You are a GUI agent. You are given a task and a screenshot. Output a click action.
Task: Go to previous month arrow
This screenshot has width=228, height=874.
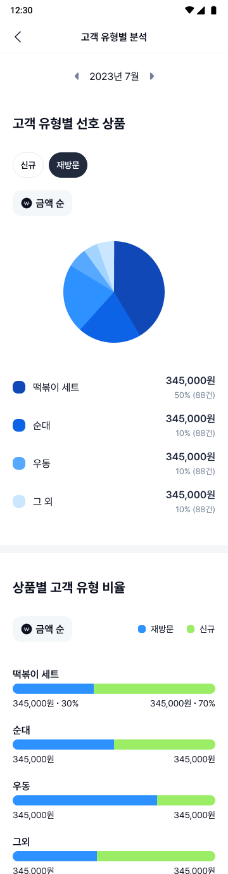pos(77,76)
